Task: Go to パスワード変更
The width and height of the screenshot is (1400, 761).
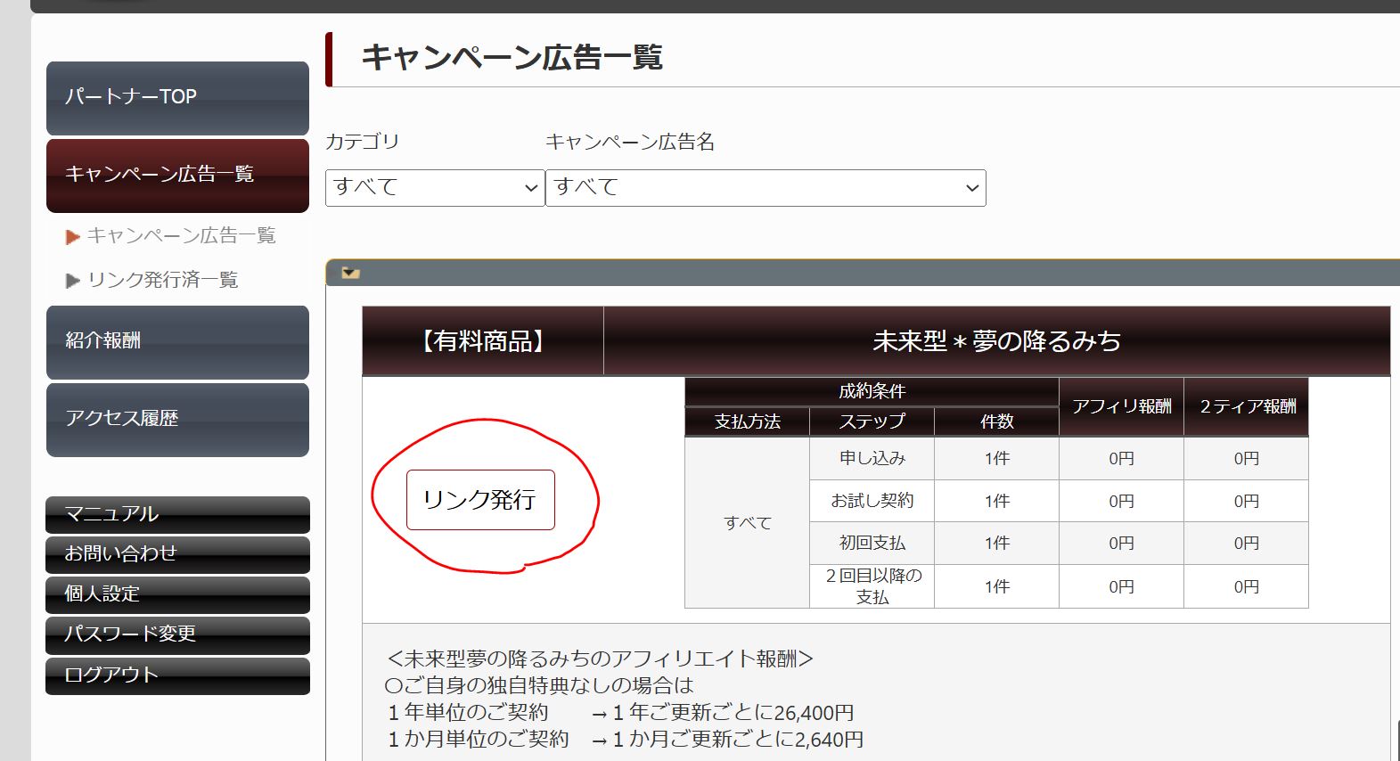Action: coord(177,634)
